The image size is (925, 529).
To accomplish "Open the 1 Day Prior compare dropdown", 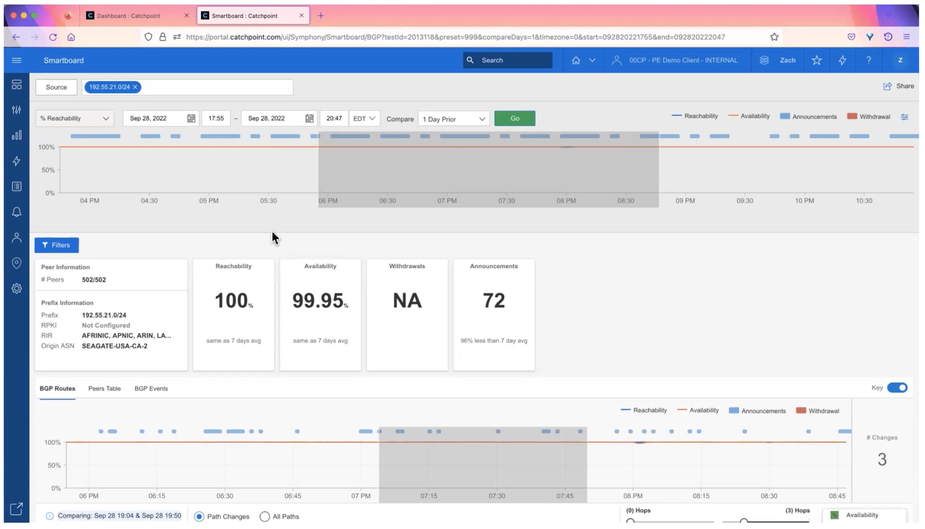I will pos(453,119).
